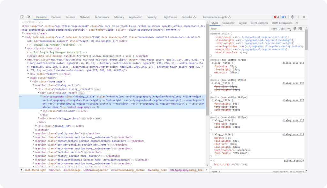Click the box-sizing: border-box declaration
This screenshot has height=188, width=327.
pyautogui.click(x=231, y=164)
